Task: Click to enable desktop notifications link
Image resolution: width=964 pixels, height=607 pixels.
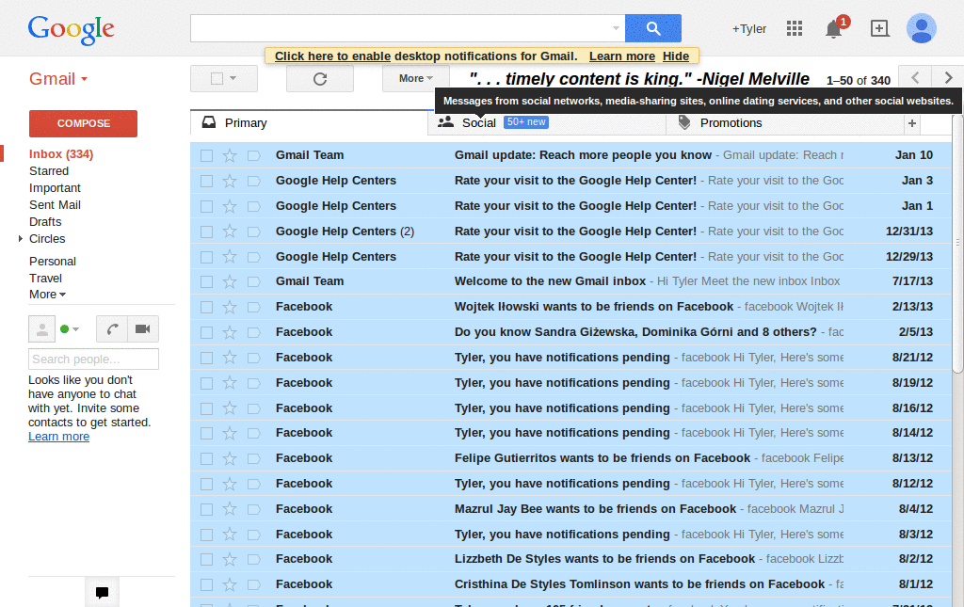Action: 332,56
